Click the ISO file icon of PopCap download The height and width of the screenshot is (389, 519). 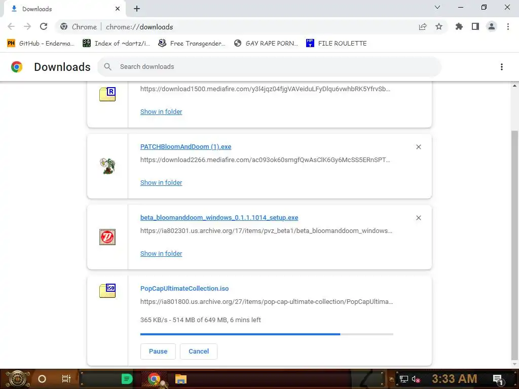(107, 291)
